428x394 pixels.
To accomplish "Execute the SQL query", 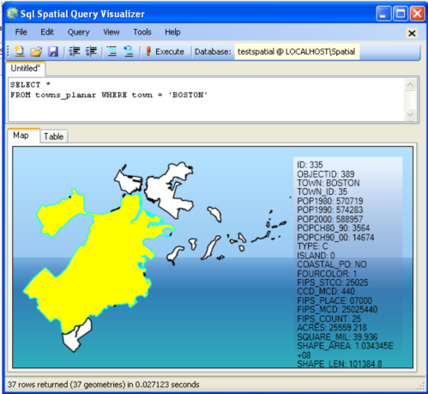I will (165, 52).
